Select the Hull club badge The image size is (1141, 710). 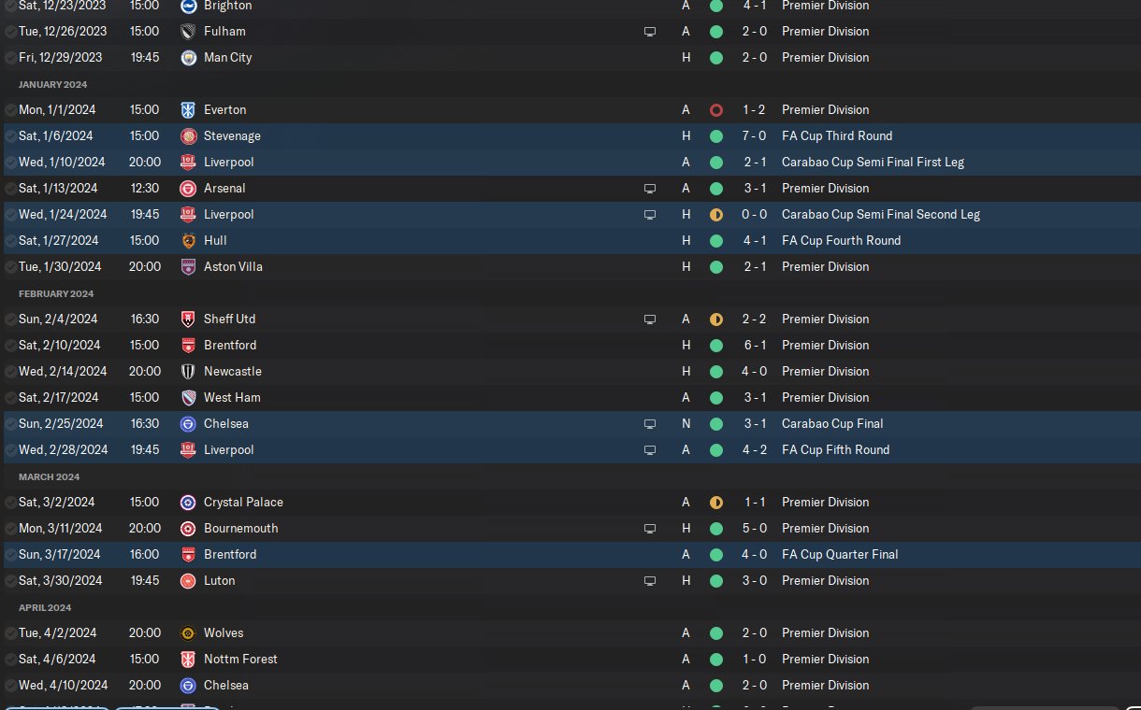[189, 240]
